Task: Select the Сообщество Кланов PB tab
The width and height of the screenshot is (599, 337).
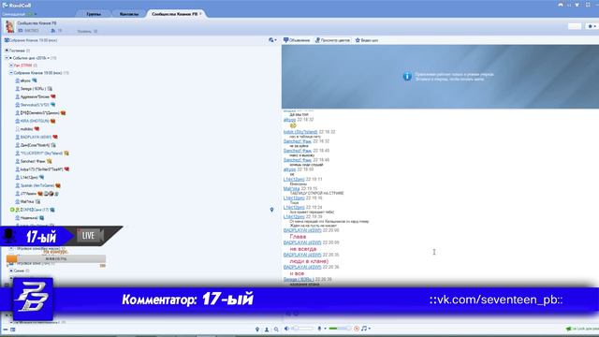Action: tap(174, 14)
